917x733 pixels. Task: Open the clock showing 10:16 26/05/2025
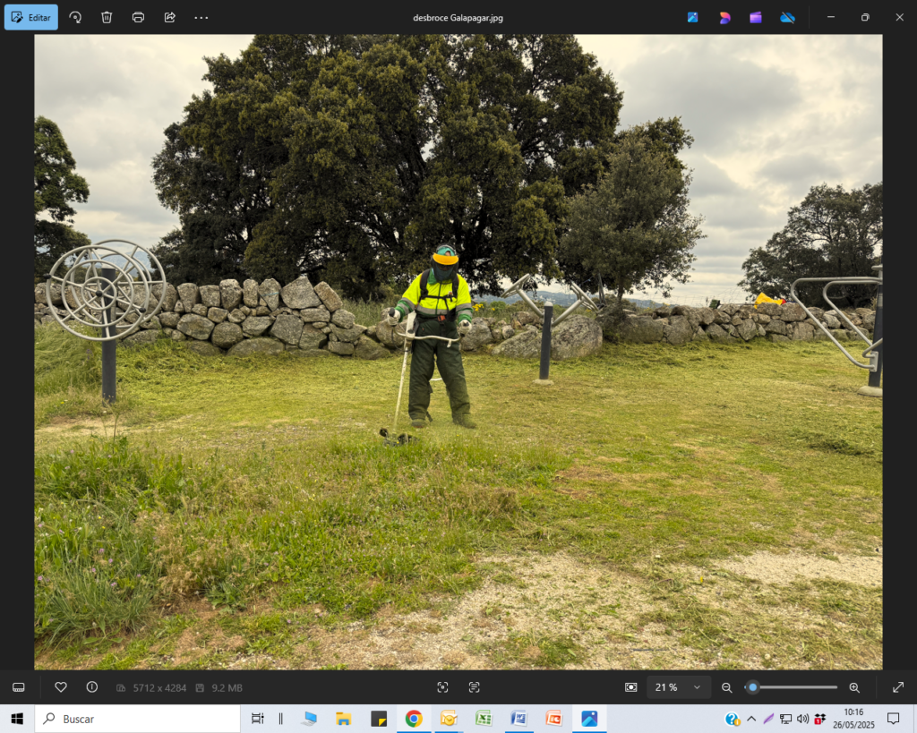pyautogui.click(x=853, y=719)
